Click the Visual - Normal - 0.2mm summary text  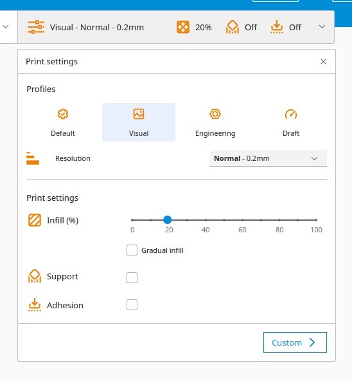[97, 27]
